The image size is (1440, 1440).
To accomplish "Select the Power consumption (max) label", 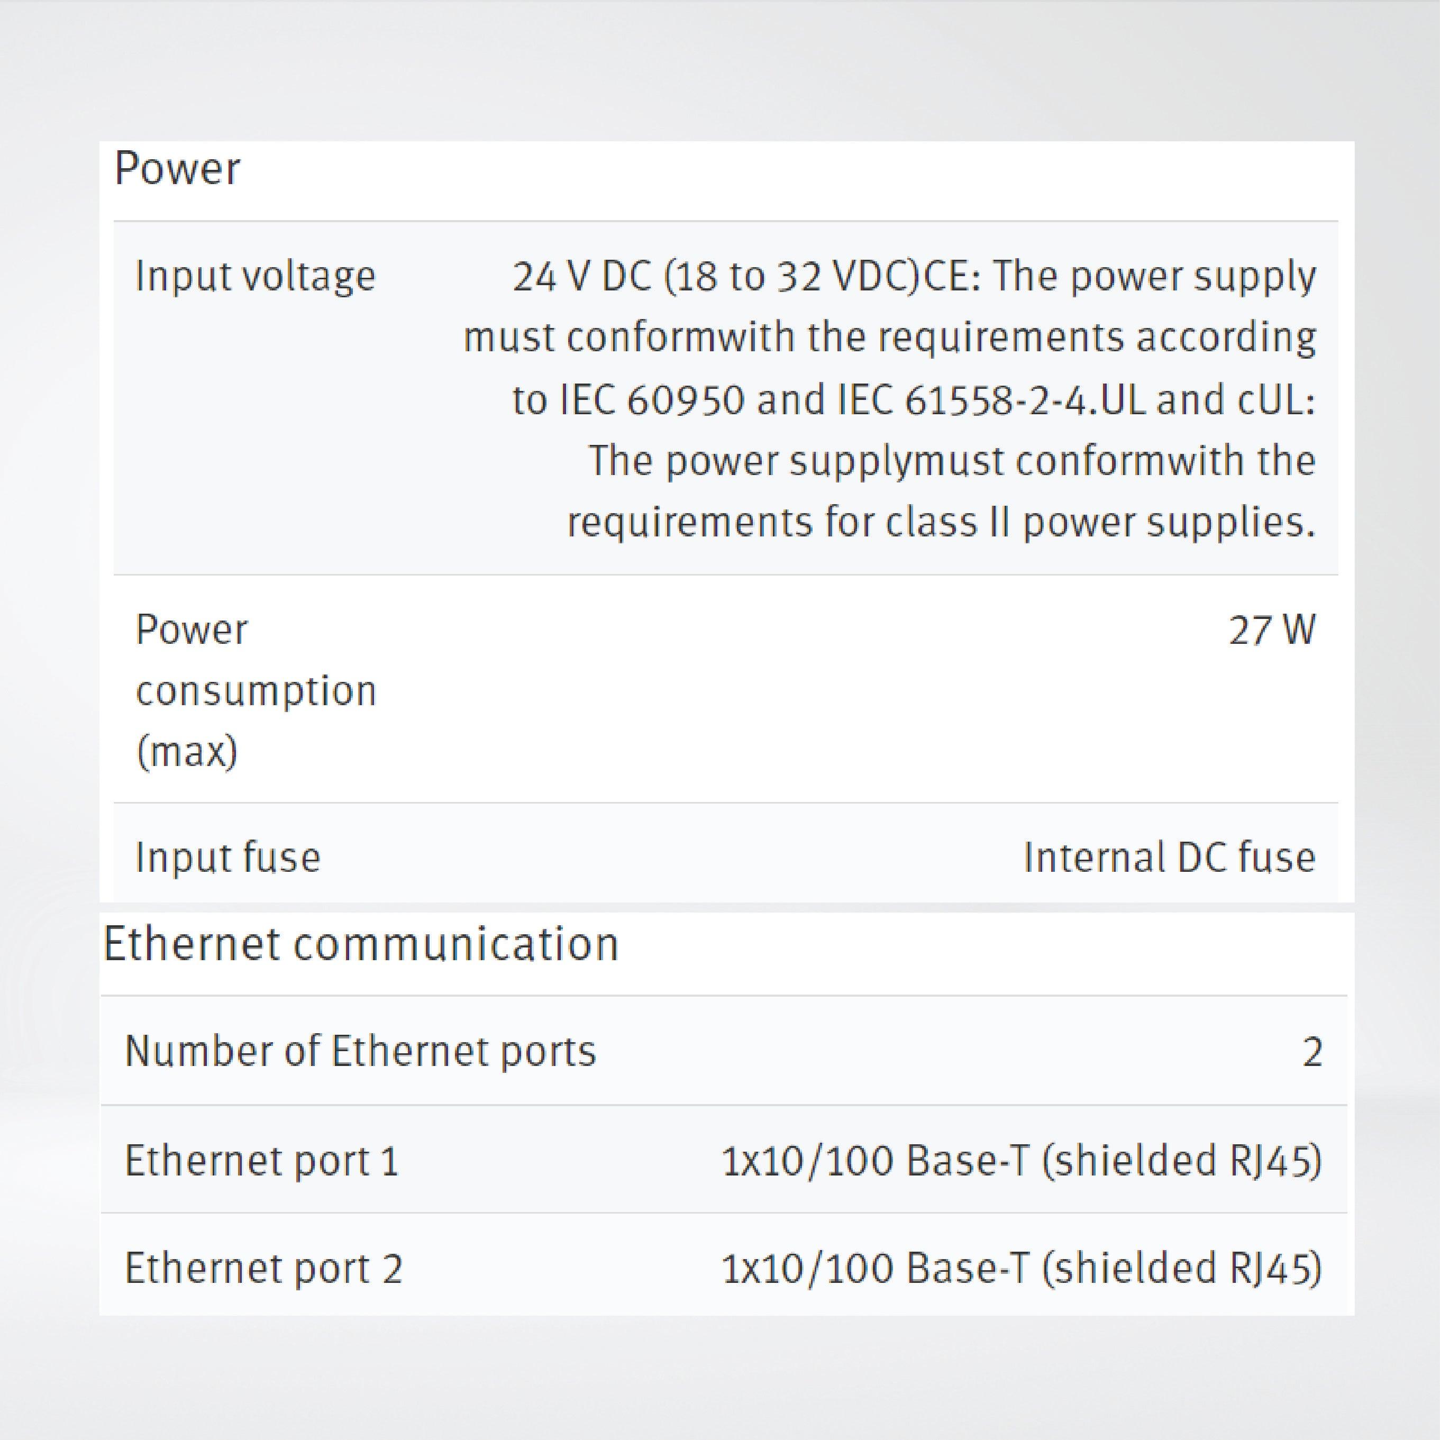I will point(256,690).
